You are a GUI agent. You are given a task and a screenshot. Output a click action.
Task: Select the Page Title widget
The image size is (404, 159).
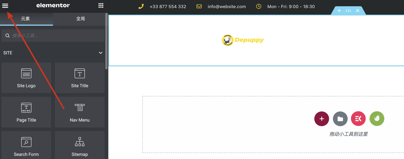tap(26, 112)
